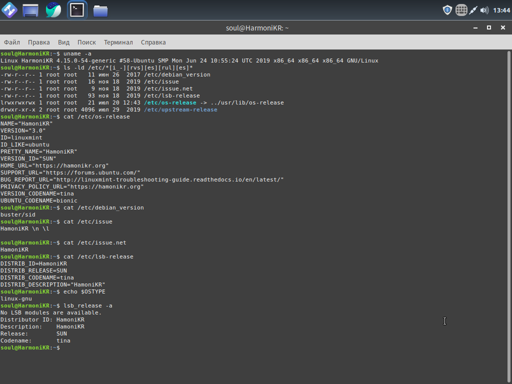Click the /etc/debian_version listing row
This screenshot has width=512, height=384.
click(105, 75)
